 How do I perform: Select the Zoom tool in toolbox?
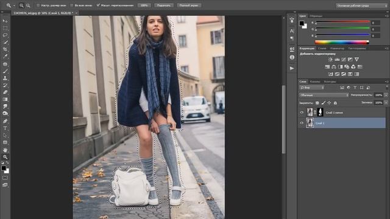coord(5,157)
